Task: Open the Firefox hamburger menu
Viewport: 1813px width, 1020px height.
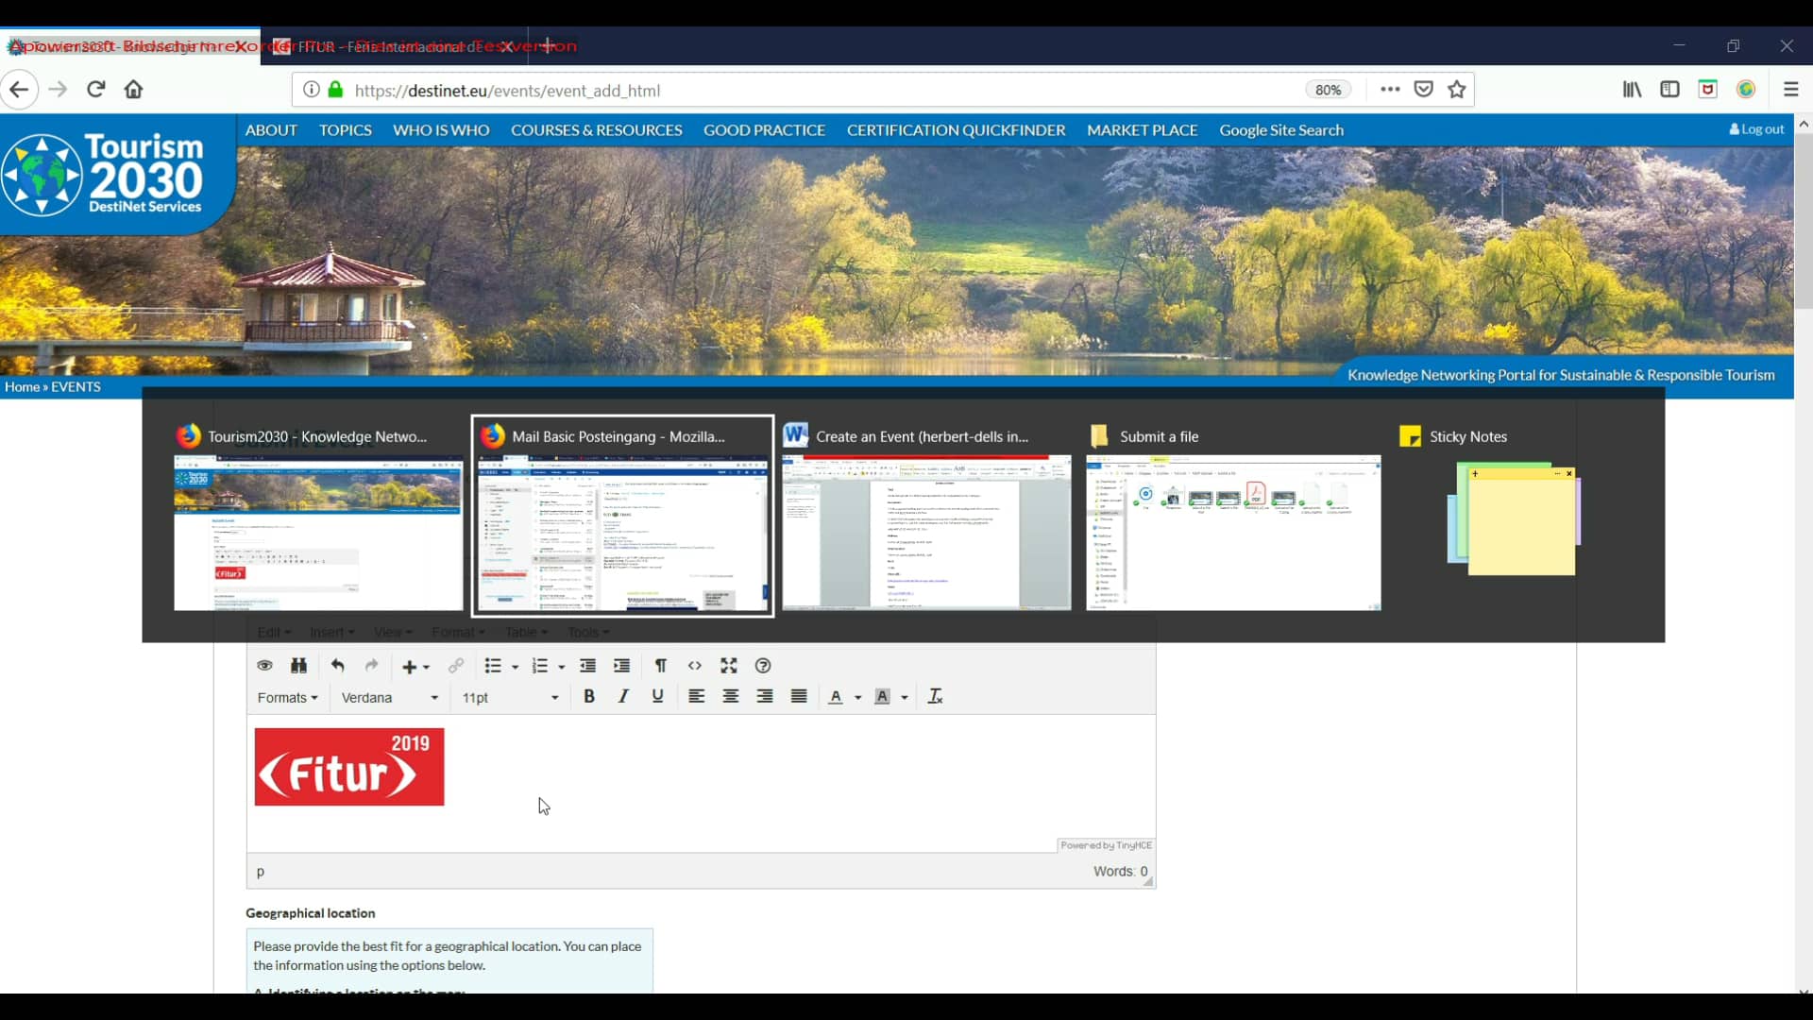Action: coord(1790,90)
